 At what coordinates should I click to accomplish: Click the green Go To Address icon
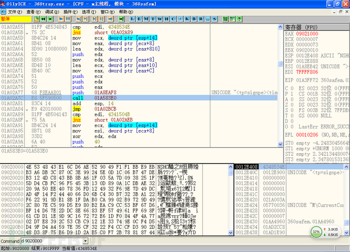(x=121, y=19)
